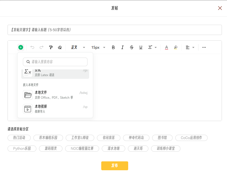Select the 热门活动 section tag

19,138
